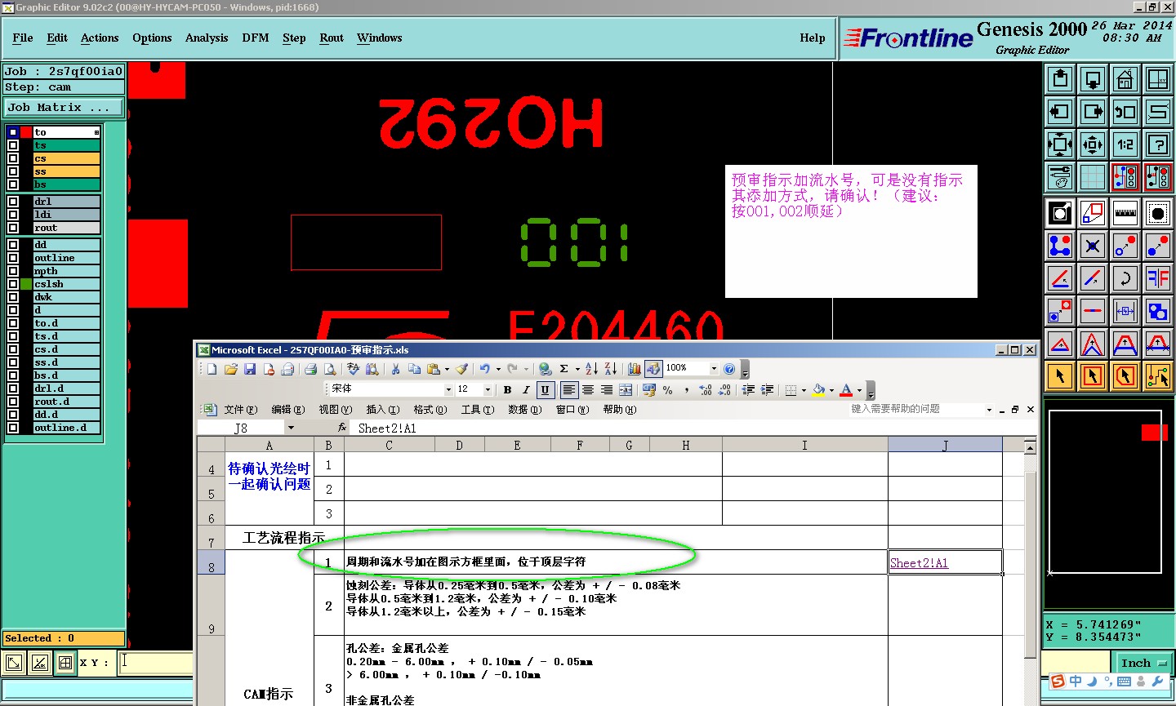This screenshot has width=1176, height=706.
Task: Choose the plain arrow select tool
Action: pyautogui.click(x=1060, y=376)
